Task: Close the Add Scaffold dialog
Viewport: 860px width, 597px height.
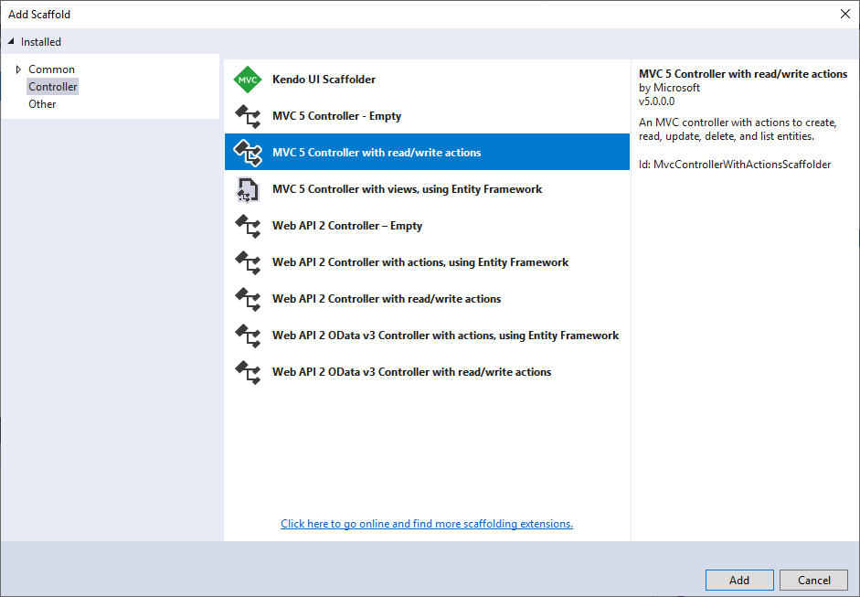Action: (845, 14)
